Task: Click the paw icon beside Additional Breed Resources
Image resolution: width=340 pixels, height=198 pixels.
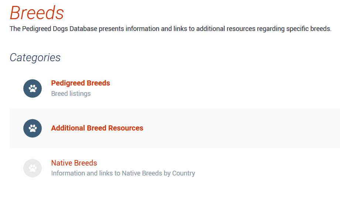Action: [33, 128]
